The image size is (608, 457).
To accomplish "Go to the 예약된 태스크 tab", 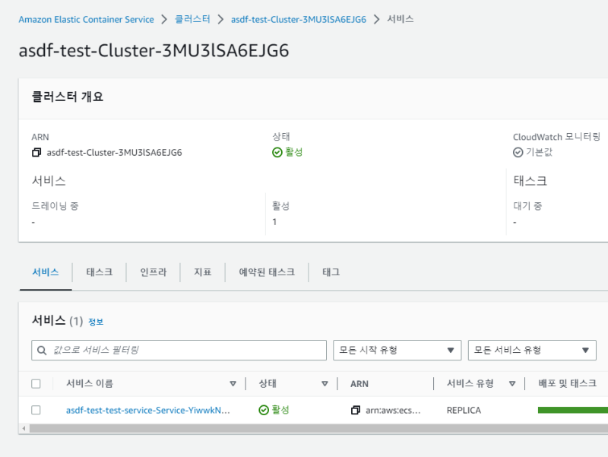I will [x=266, y=271].
